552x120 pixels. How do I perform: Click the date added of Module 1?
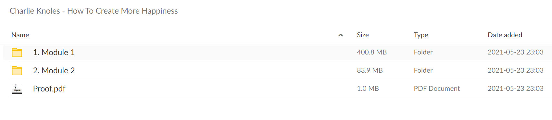(516, 52)
